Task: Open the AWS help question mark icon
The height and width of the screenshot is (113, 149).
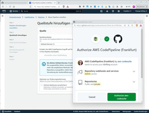Action: coord(113,11)
